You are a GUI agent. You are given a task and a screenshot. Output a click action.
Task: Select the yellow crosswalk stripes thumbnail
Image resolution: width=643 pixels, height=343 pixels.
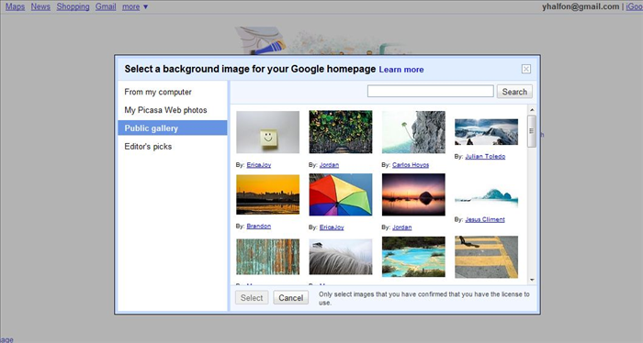coord(486,257)
